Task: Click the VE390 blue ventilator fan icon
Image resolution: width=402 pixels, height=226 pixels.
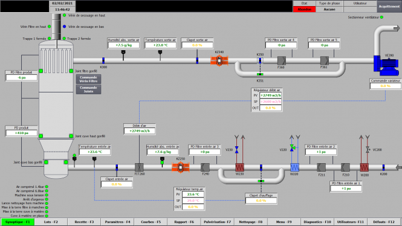Action: point(386,66)
